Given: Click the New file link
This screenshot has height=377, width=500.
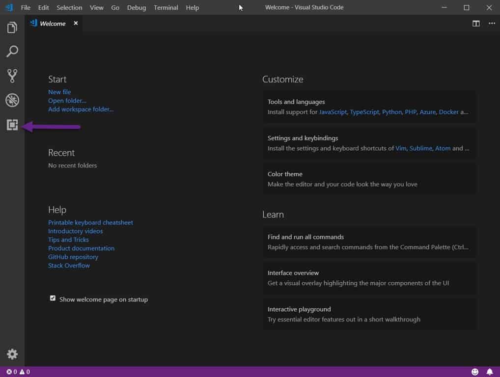Looking at the screenshot, I should pyautogui.click(x=59, y=92).
